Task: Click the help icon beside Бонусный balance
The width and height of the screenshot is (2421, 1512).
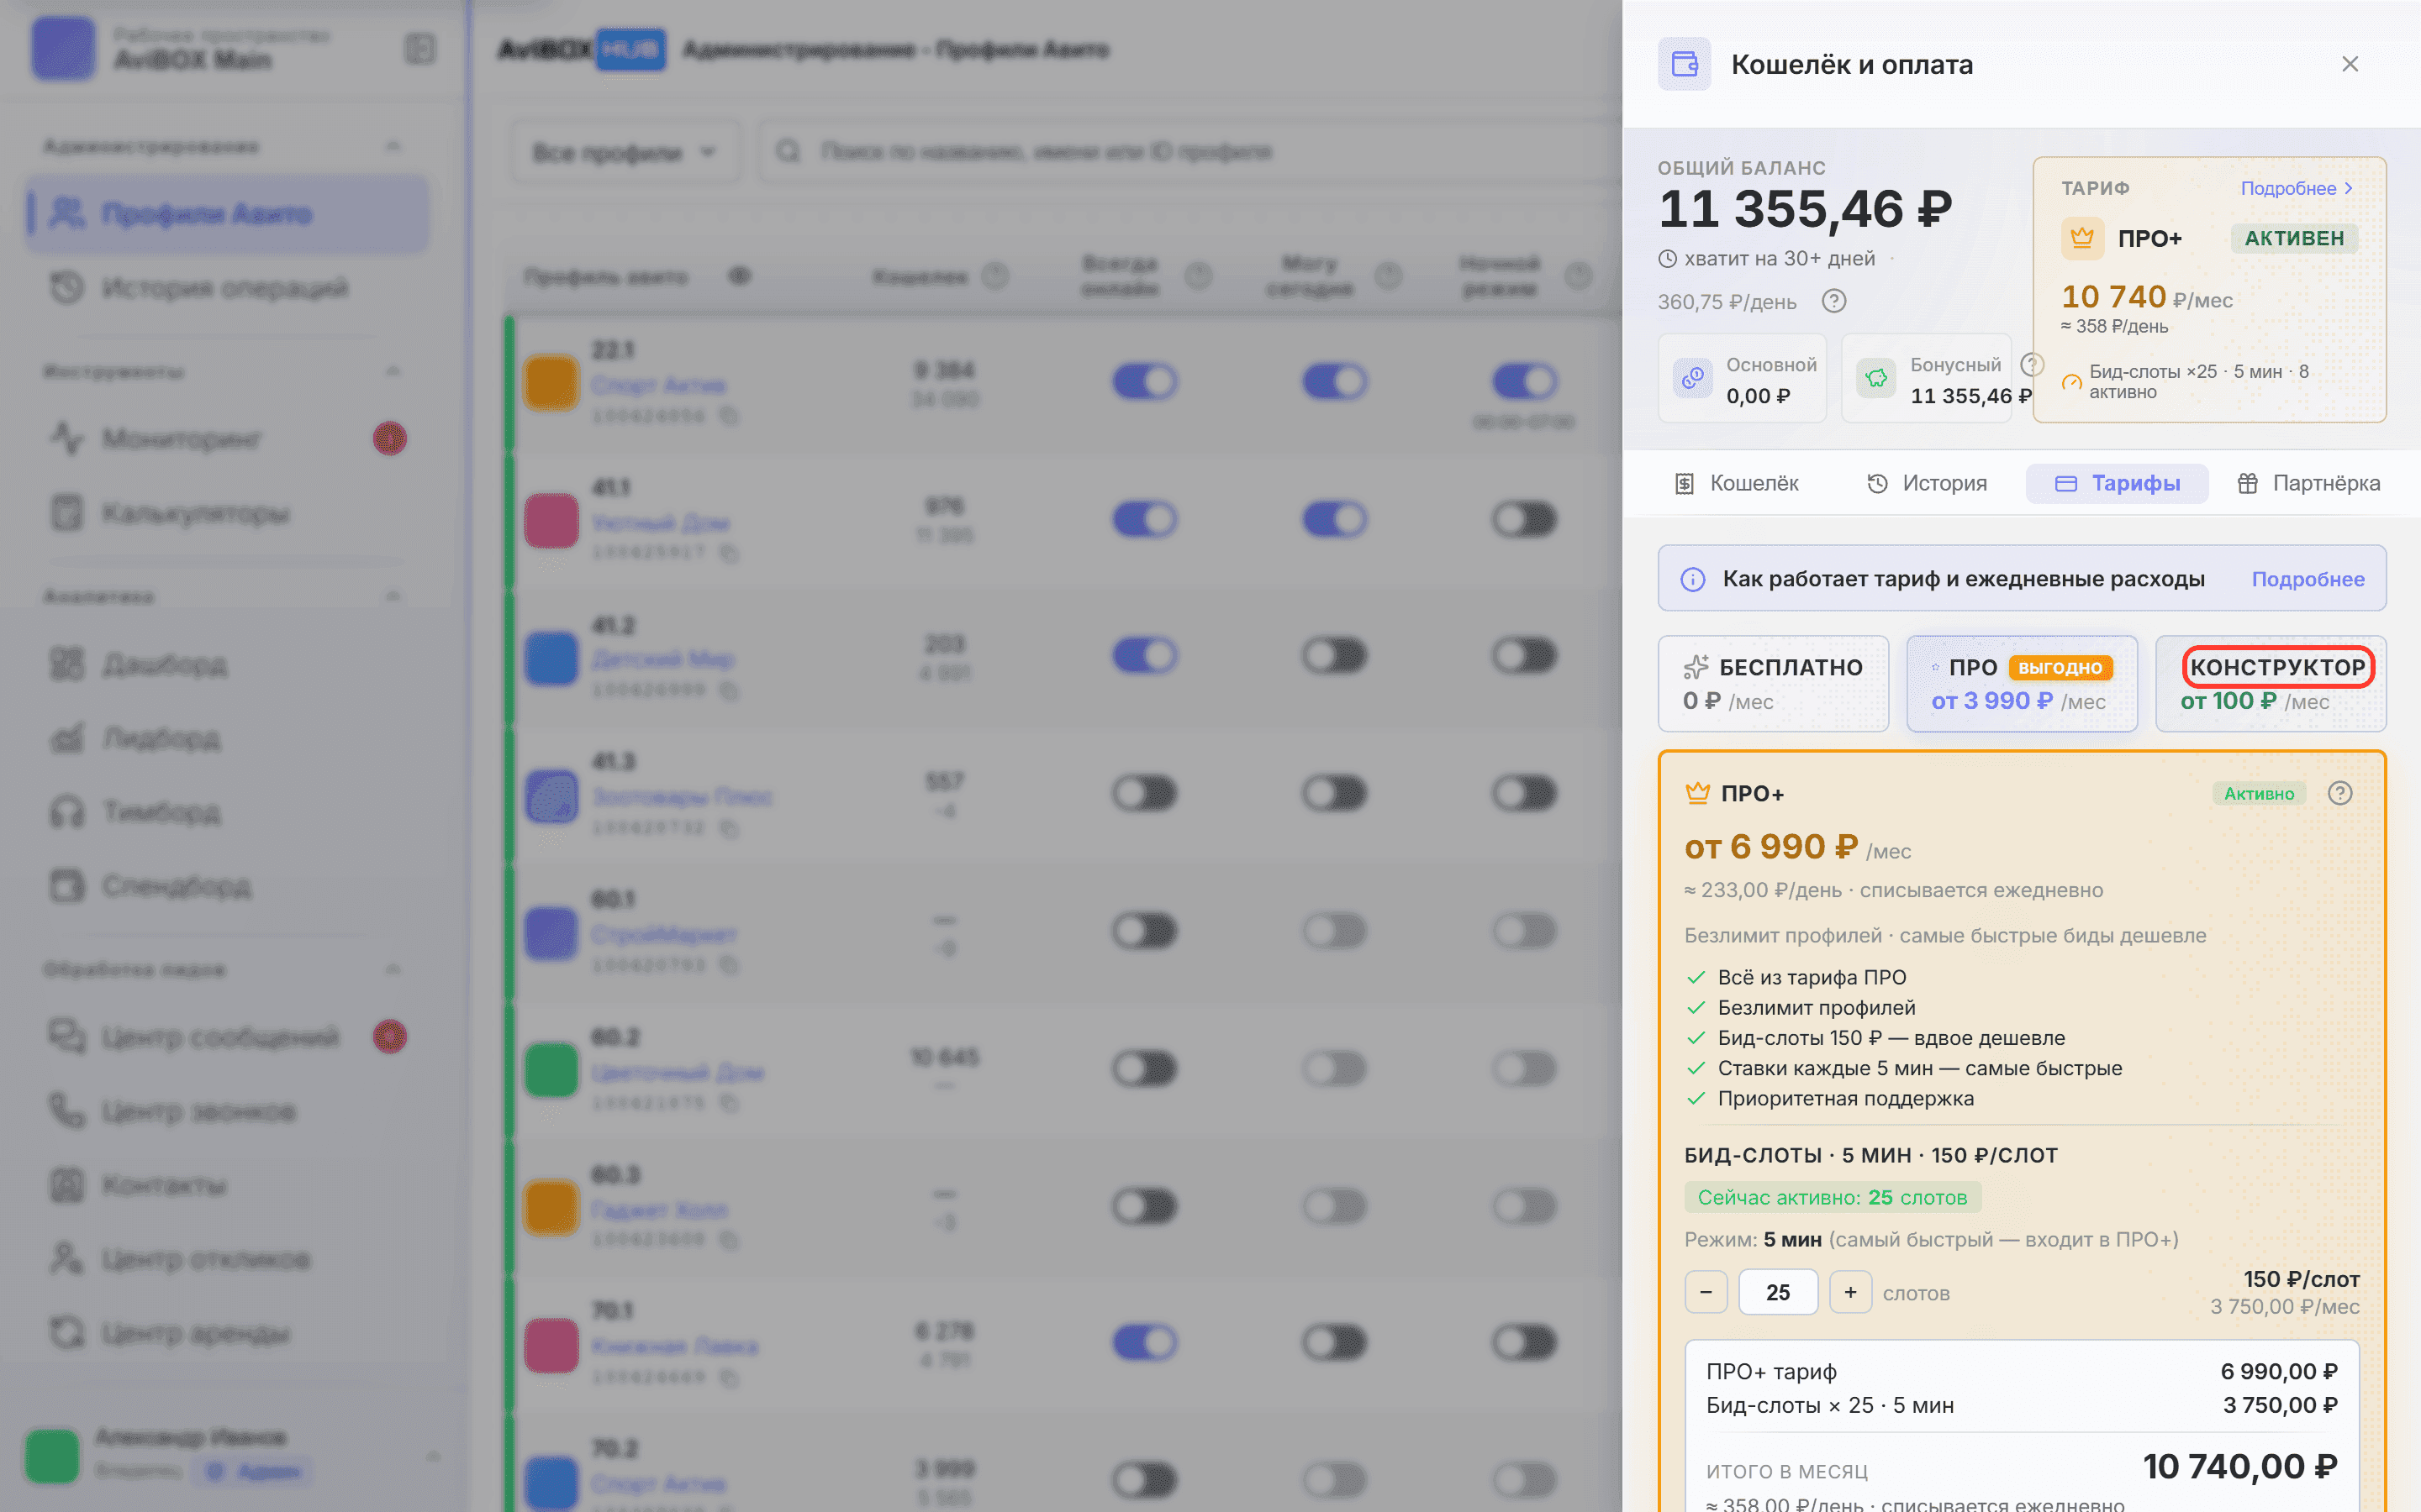Action: click(2032, 364)
